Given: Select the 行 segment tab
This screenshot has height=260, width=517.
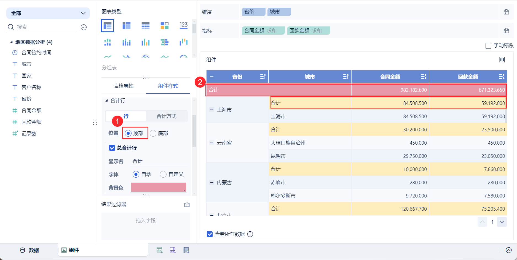Looking at the screenshot, I should pos(126,116).
